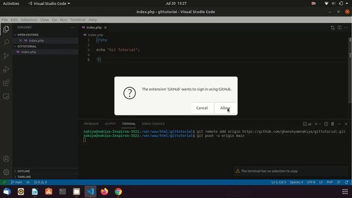Click the Ln 5, Col 3 position indicator
This screenshot has height=198, width=352.
[279, 182]
